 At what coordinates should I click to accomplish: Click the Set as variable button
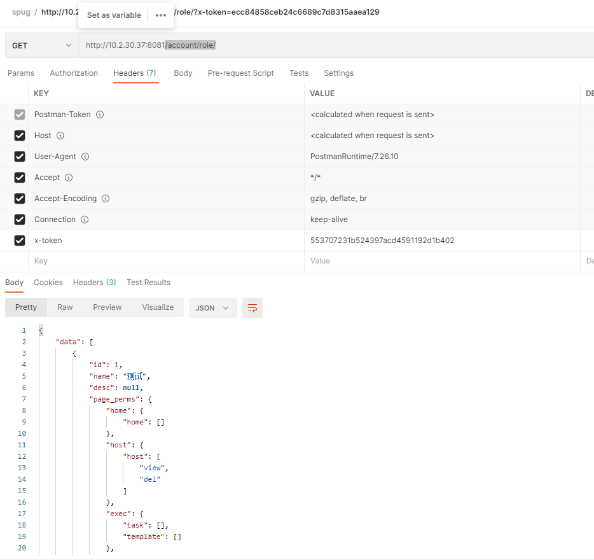pos(114,15)
